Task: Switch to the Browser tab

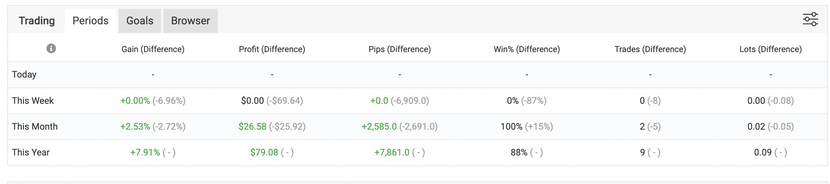Action: click(x=190, y=21)
